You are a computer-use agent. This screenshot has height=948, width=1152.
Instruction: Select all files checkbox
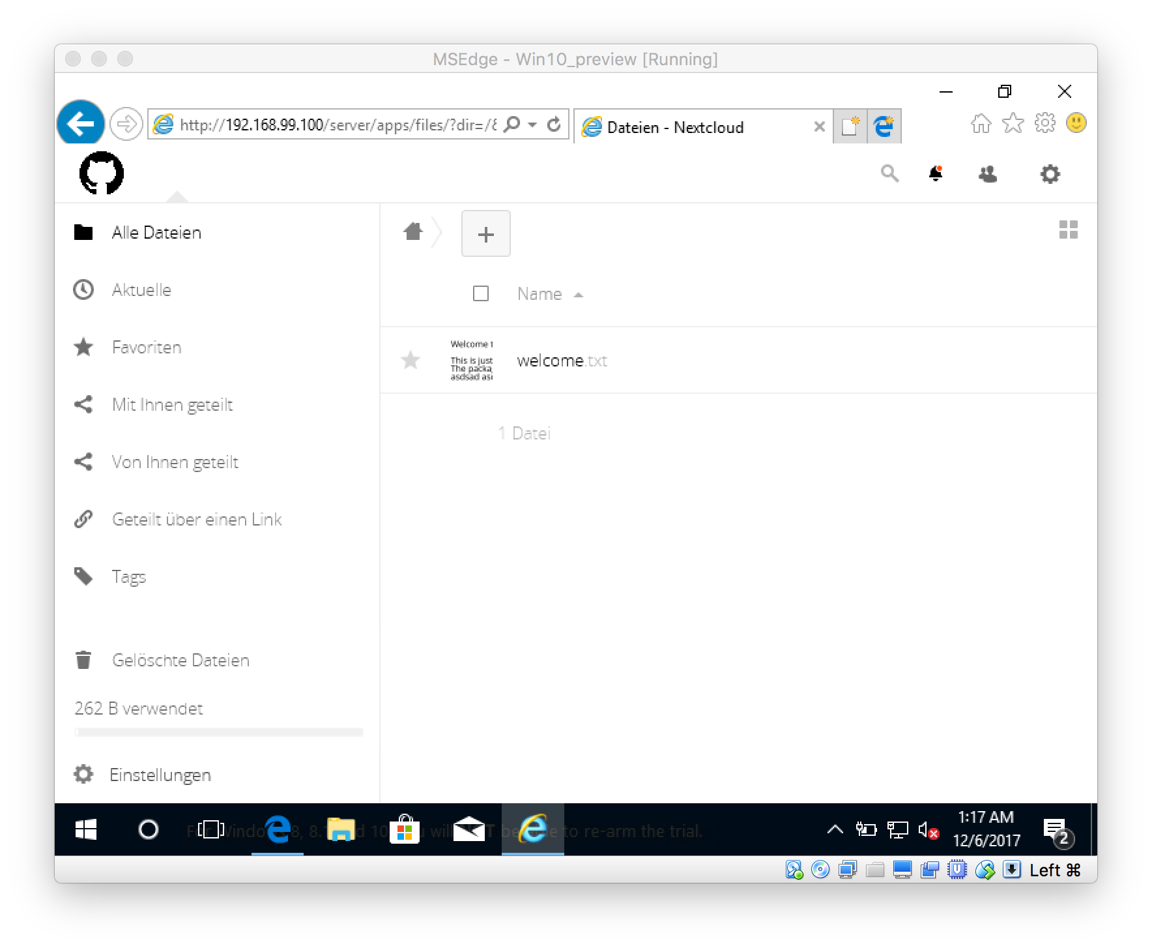point(481,294)
